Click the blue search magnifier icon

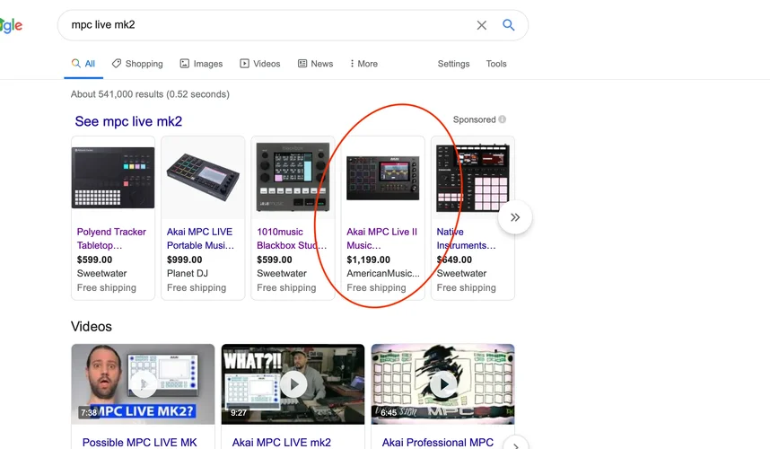(x=508, y=25)
